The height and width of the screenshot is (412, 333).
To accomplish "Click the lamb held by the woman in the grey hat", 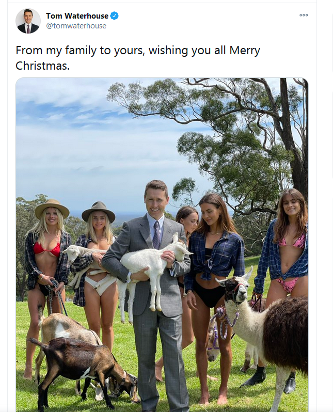I will coord(84,262).
